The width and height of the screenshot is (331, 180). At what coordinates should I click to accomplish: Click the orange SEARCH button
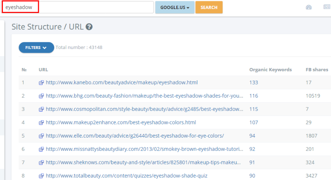[x=209, y=7]
